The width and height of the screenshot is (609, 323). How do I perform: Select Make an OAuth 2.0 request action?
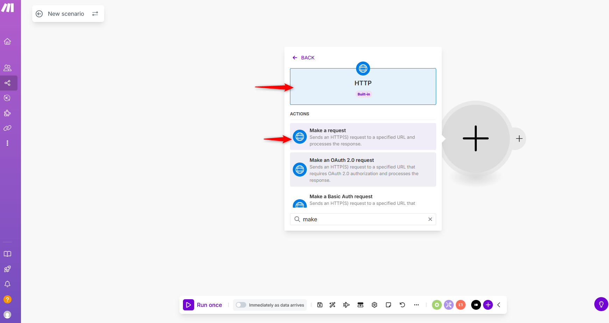pos(363,170)
